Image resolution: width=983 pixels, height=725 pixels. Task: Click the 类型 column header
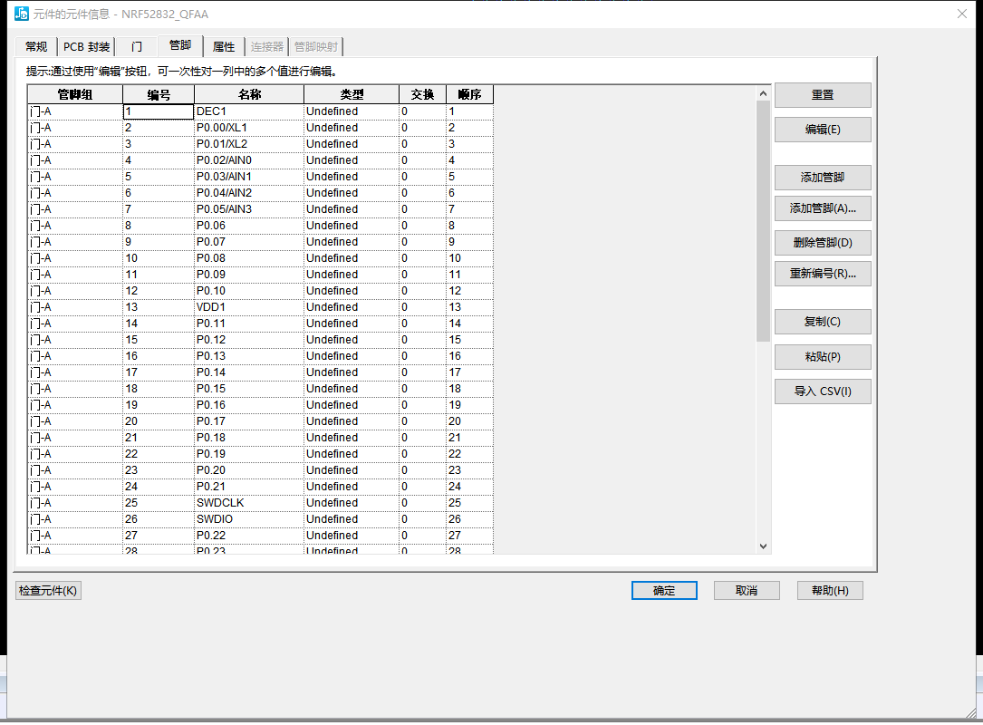click(x=352, y=94)
